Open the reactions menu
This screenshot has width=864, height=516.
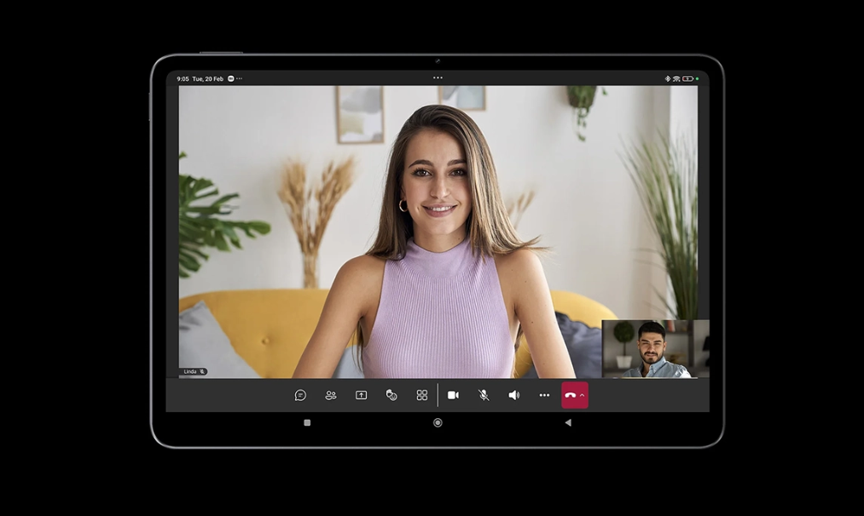(391, 395)
